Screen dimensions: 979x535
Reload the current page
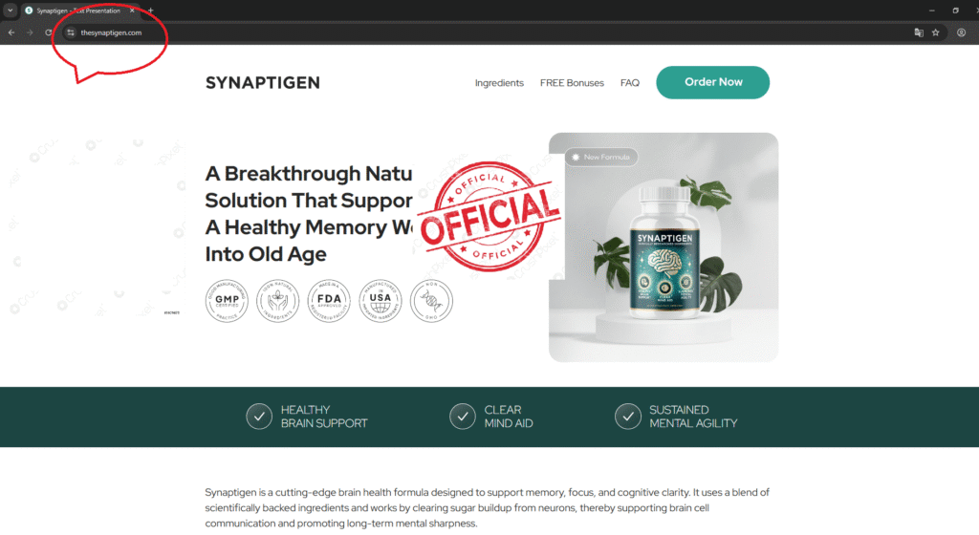tap(48, 32)
